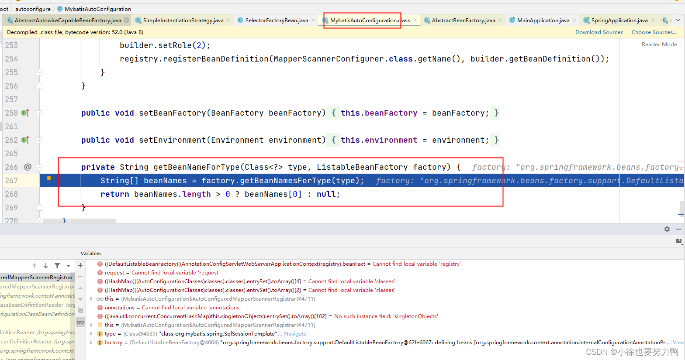
Task: Select the HashMap toArray()[4] watch row
Action: click(384, 281)
